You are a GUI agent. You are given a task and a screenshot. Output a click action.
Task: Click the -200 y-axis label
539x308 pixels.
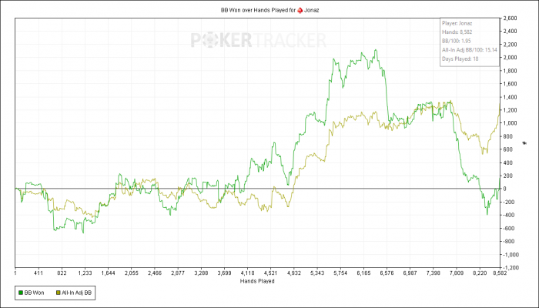point(508,202)
